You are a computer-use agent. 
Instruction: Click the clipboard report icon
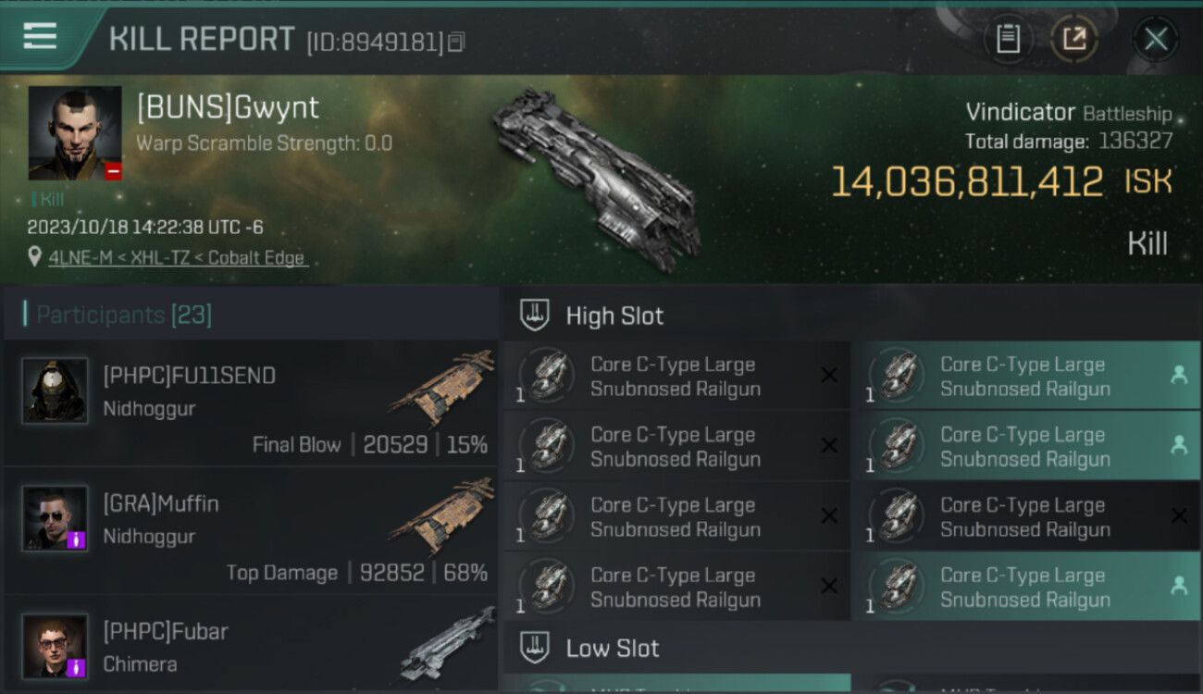pos(1008,39)
